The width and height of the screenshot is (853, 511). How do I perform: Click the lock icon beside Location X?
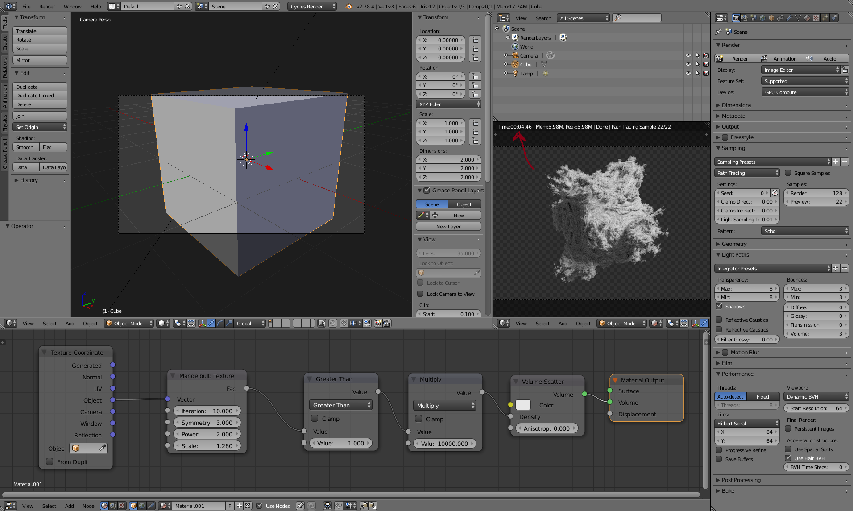(x=475, y=40)
